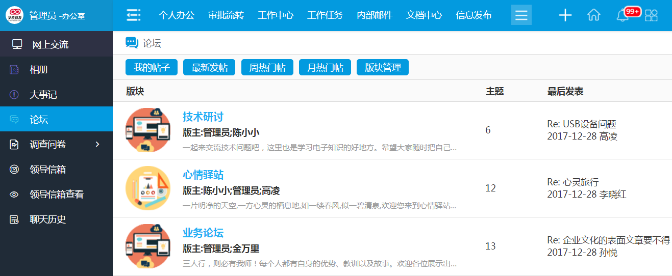Click the 版块管理 button
The width and height of the screenshot is (672, 276).
pyautogui.click(x=383, y=68)
